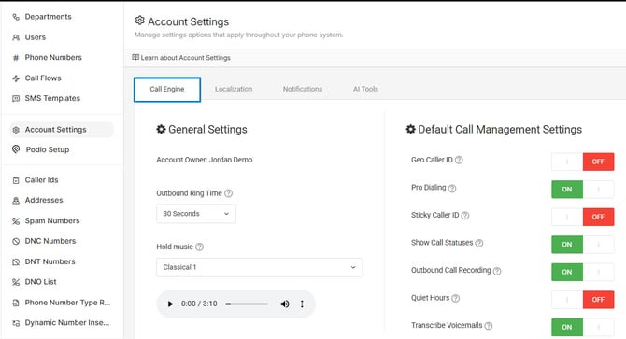Navigate to Phone Numbers
The width and height of the screenshot is (626, 339).
pos(53,57)
